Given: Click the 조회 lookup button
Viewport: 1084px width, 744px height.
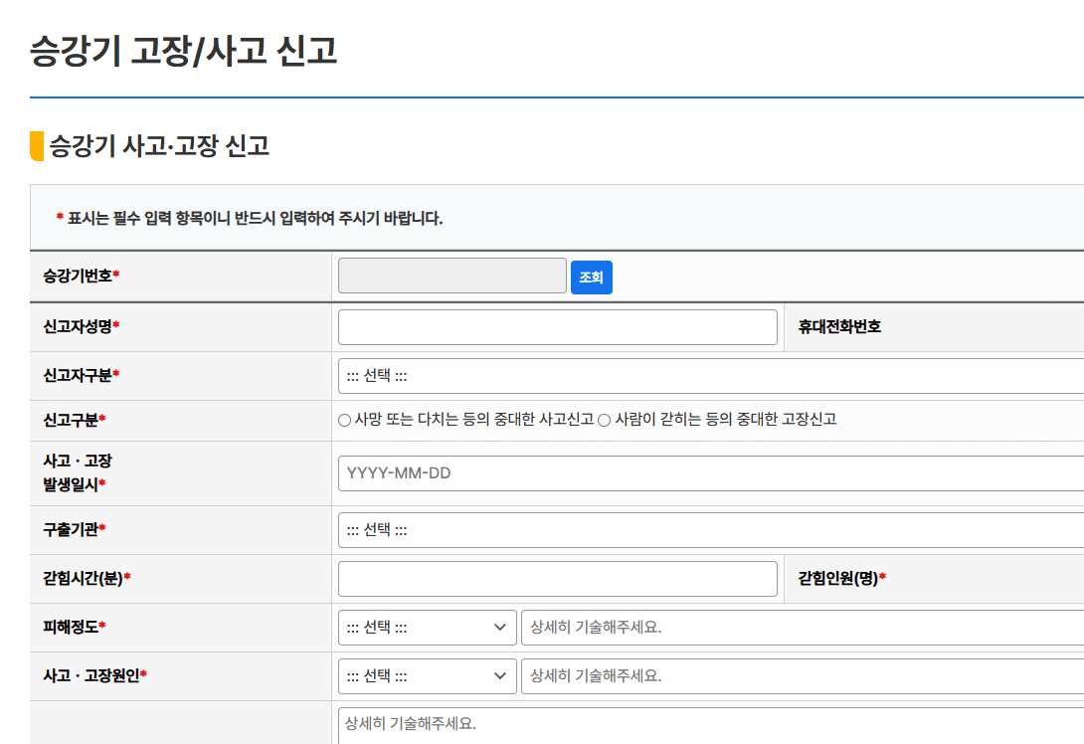Looking at the screenshot, I should tap(591, 278).
